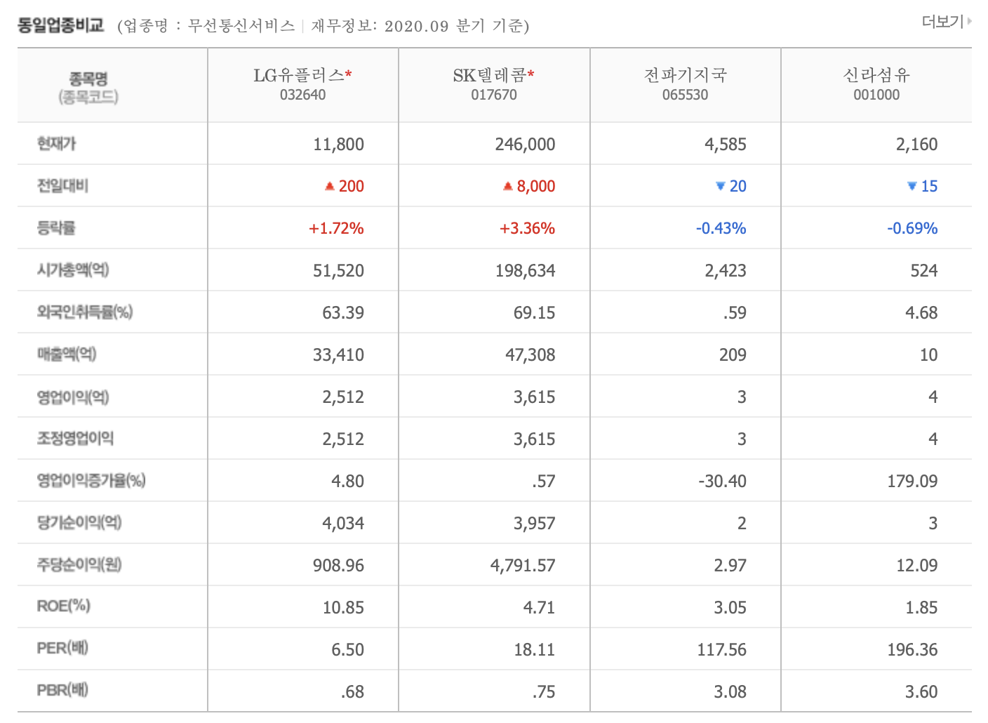This screenshot has height=723, width=988.
Task: Click net income value 3,957
Action: click(534, 524)
